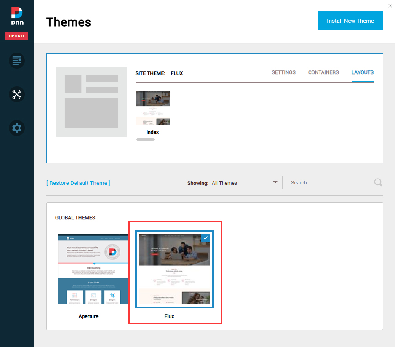Select the Flux theme thumbnail
395x347 pixels.
click(x=174, y=269)
